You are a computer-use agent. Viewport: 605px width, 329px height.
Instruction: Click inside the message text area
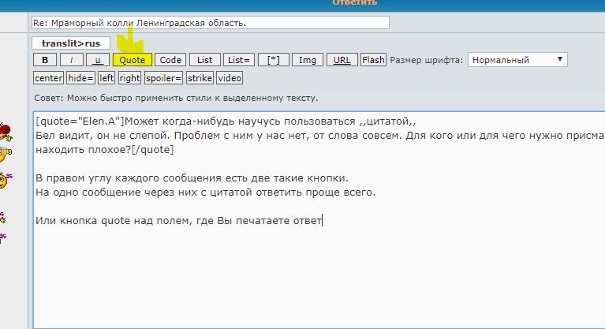pyautogui.click(x=319, y=220)
